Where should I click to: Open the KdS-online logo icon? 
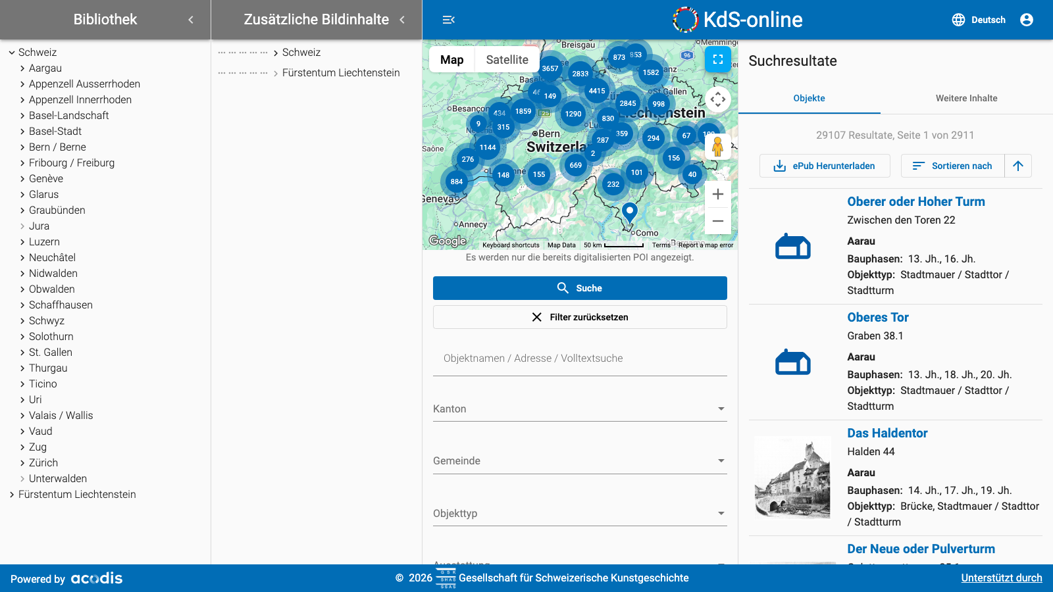pos(684,20)
